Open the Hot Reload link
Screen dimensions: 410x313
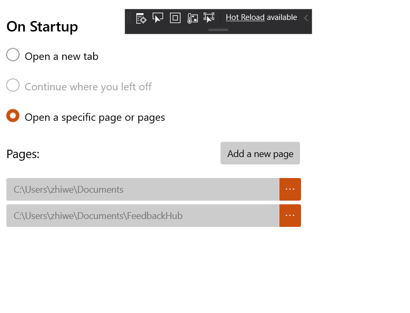click(245, 17)
